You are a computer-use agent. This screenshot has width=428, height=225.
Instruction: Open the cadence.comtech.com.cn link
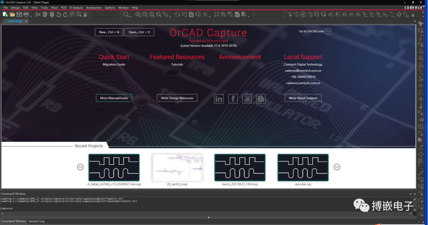[x=303, y=83]
